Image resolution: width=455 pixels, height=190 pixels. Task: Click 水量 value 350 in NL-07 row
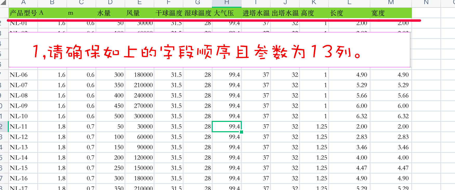pyautogui.click(x=110, y=85)
